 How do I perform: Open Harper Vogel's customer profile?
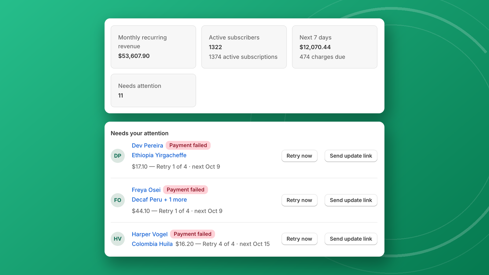[x=150, y=234]
